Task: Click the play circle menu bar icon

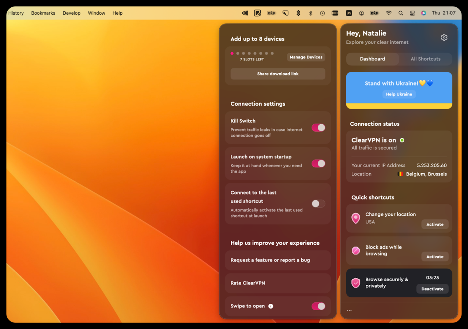Action: coord(322,13)
